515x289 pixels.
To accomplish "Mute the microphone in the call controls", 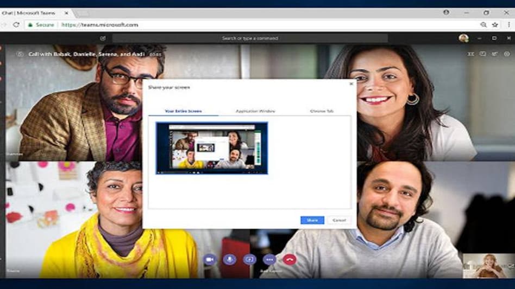I will tap(230, 260).
